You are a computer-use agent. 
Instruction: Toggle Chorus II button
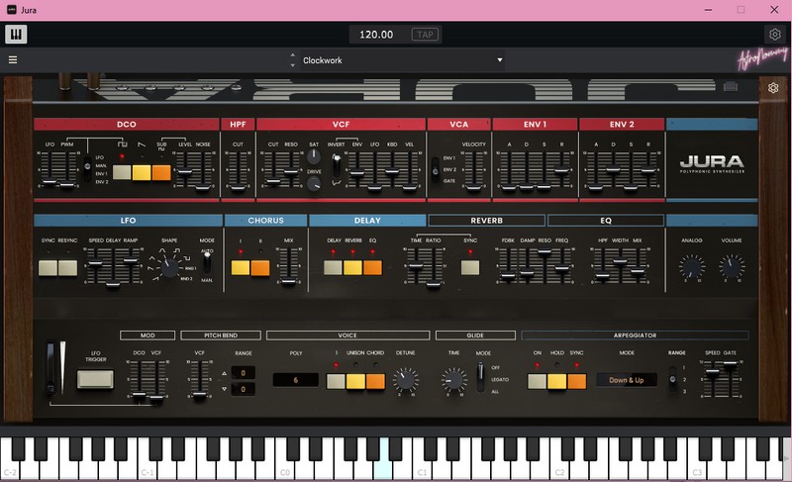(x=260, y=268)
